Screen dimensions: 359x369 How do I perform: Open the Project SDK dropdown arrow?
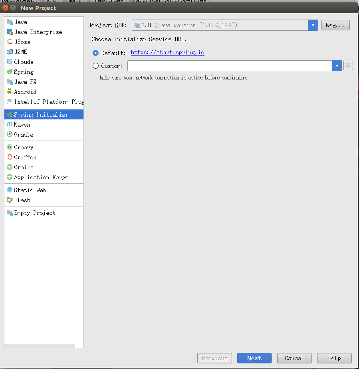[313, 25]
